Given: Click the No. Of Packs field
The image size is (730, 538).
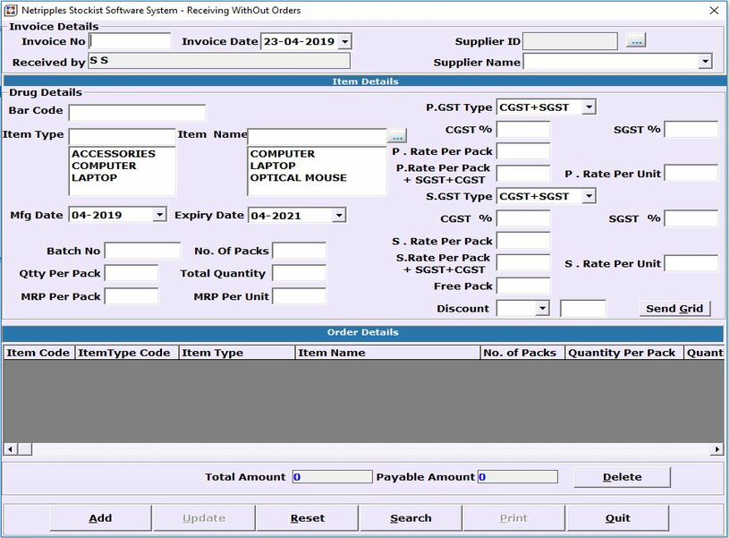Looking at the screenshot, I should 299,251.
